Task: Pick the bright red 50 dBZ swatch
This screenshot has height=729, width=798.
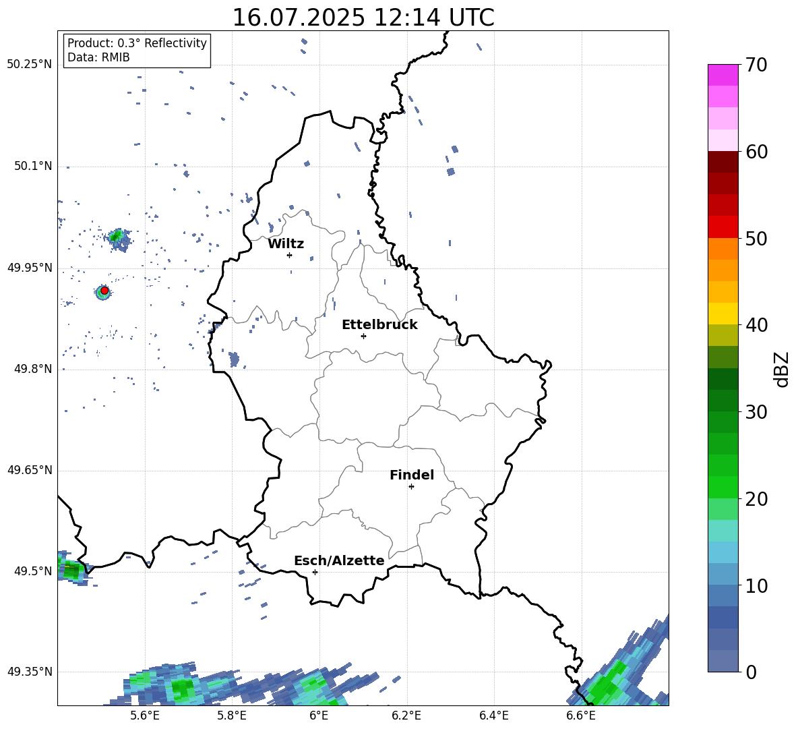Action: (x=723, y=227)
